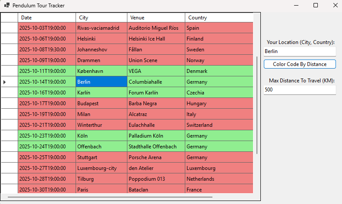Click the Color Code By Distance button
This screenshot has height=204, width=342.
(300, 64)
